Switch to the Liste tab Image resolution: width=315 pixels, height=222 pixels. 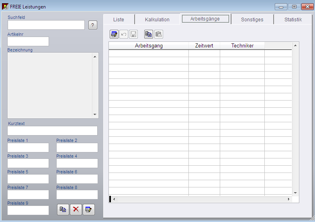click(119, 19)
